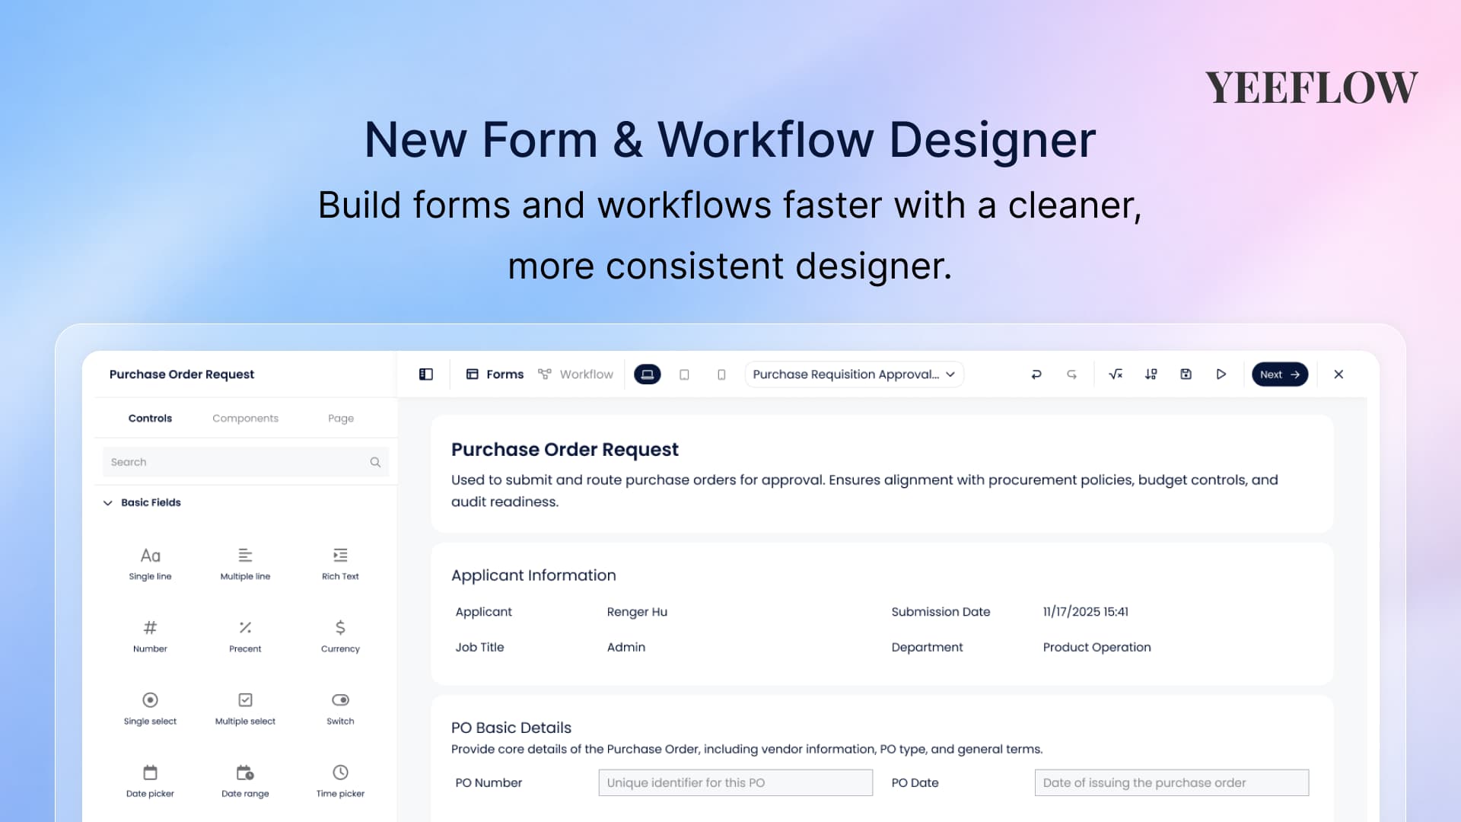Switch to desktop device preview
Viewport: 1461px width, 822px height.
coord(648,374)
